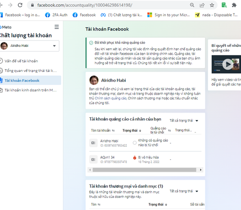Click the empty circle status icon
Viewport: 241px width, 210px height.
pyautogui.click(x=134, y=143)
